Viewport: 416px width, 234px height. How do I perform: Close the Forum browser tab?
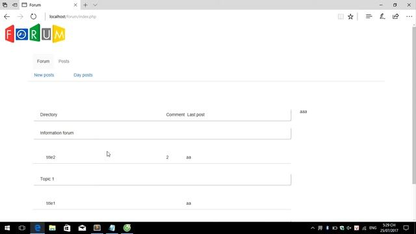tap(75, 5)
